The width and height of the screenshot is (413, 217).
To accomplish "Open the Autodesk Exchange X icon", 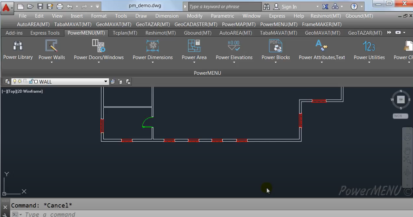I will 325,7.
